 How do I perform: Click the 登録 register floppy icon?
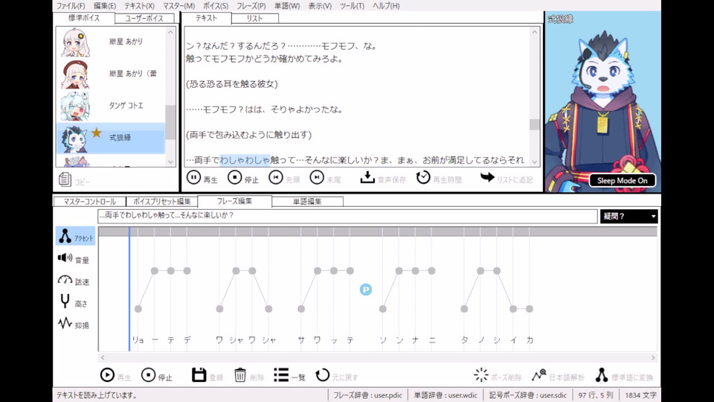coord(199,375)
